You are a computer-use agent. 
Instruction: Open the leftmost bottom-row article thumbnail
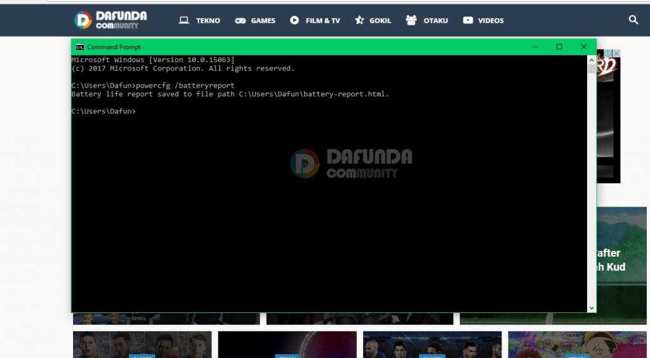[x=142, y=345]
